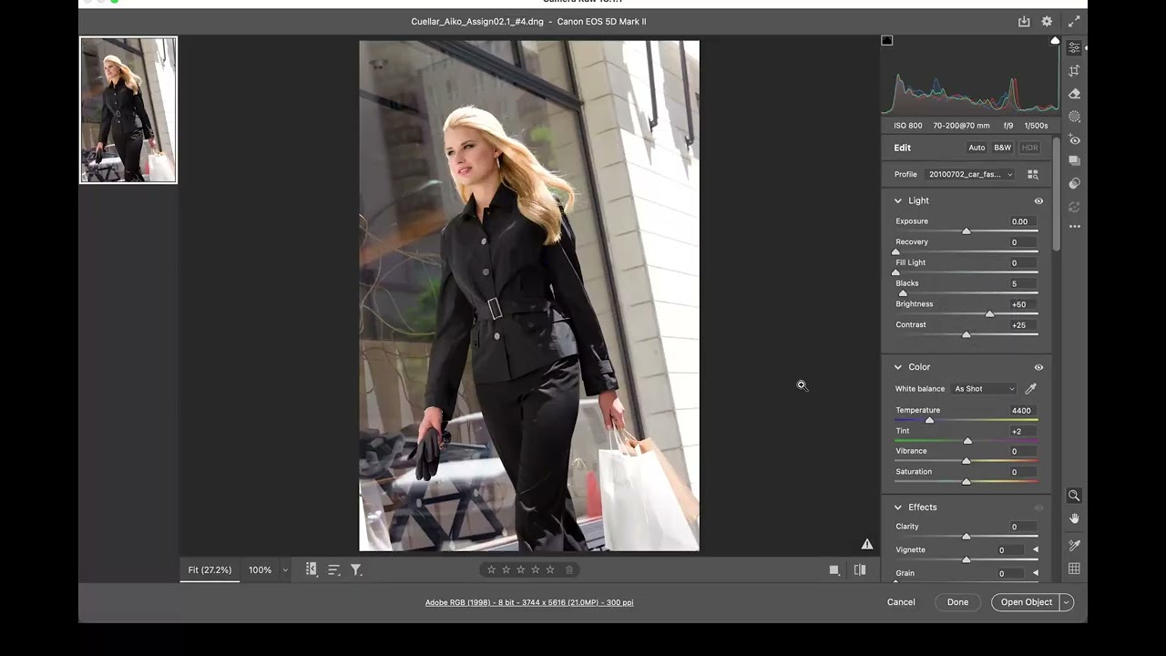Set rating to five stars

[x=549, y=569]
